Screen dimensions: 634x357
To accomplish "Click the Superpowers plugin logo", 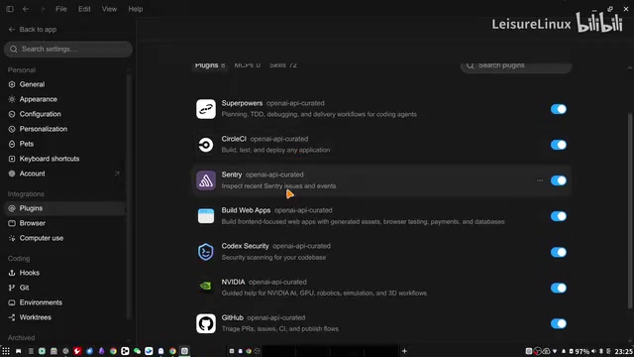I will (x=206, y=109).
